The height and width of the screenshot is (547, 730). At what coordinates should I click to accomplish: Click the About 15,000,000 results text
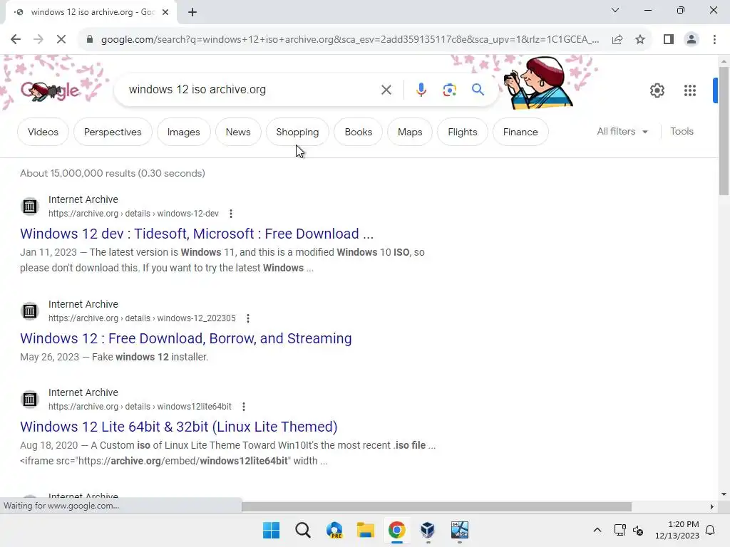point(113,173)
